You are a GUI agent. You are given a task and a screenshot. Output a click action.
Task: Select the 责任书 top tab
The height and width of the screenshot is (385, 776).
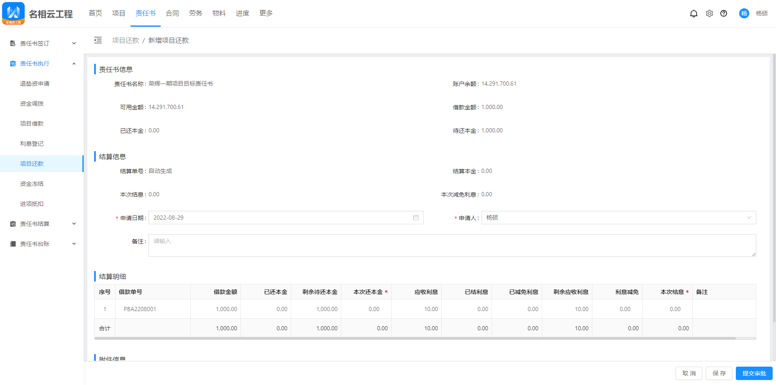coord(146,13)
